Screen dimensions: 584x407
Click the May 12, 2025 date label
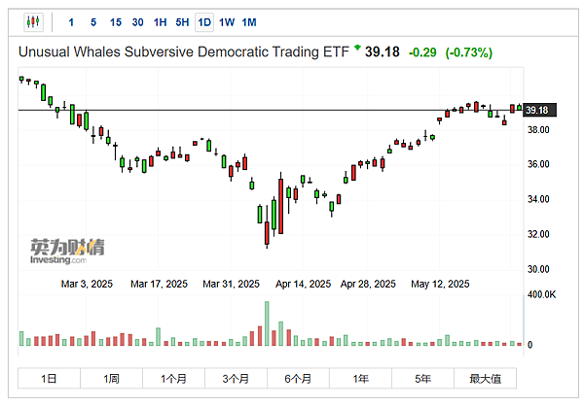click(440, 284)
